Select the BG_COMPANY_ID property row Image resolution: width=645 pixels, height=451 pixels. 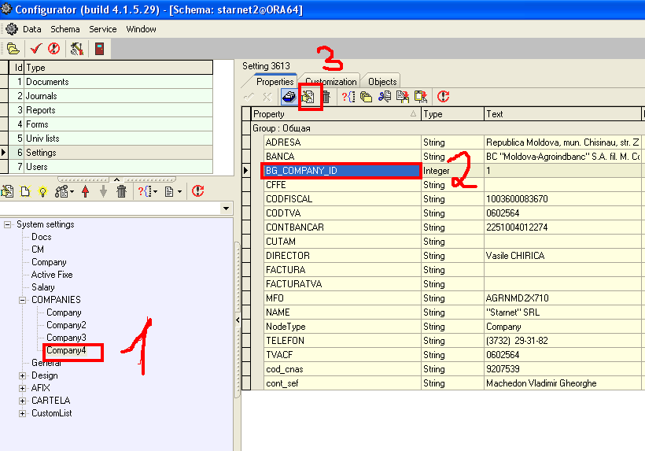(x=342, y=170)
